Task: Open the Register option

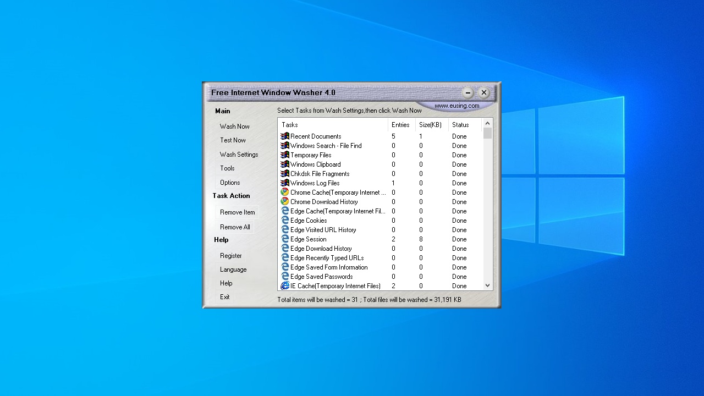Action: tap(231, 256)
